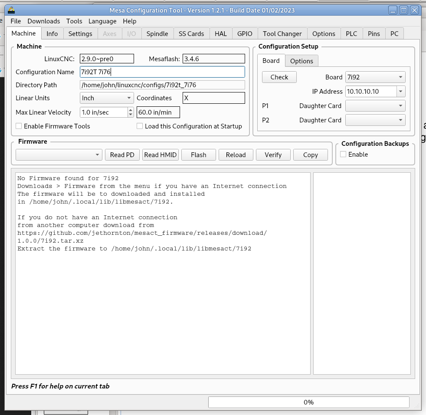Switch to the Settings tab
Image resolution: width=426 pixels, height=415 pixels.
click(80, 34)
